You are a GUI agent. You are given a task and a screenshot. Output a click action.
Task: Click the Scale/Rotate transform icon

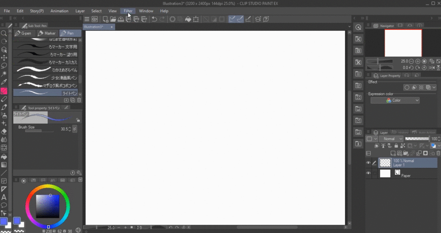click(x=196, y=19)
